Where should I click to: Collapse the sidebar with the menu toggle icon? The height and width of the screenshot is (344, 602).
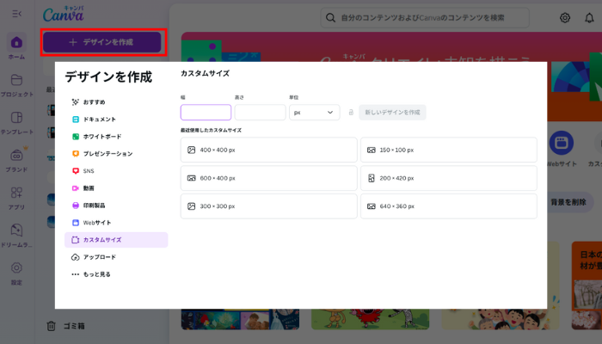tap(16, 14)
